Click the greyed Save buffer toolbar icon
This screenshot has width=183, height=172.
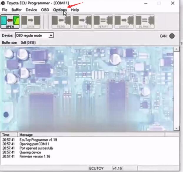tap(31, 22)
